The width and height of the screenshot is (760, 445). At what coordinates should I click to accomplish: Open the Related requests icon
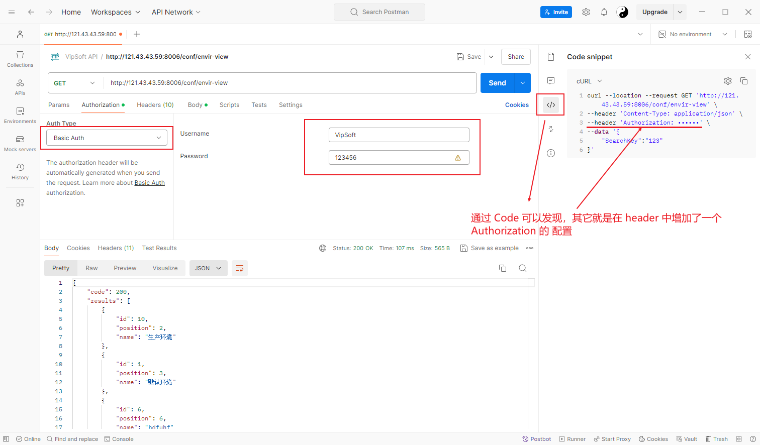coord(551,129)
